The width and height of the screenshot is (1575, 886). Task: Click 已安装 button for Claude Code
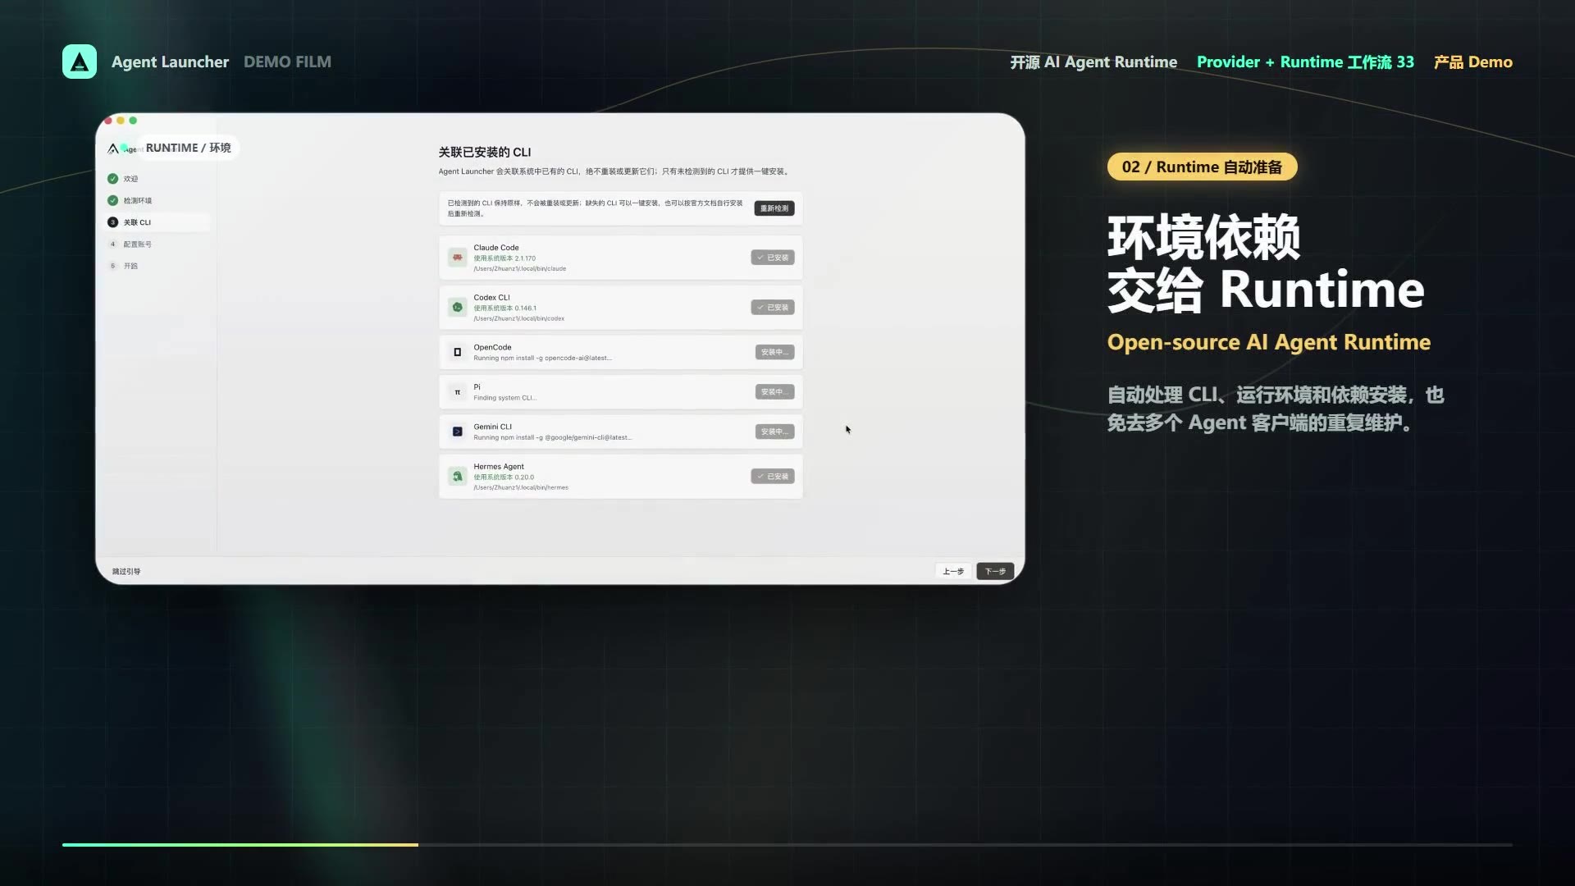pyautogui.click(x=773, y=258)
